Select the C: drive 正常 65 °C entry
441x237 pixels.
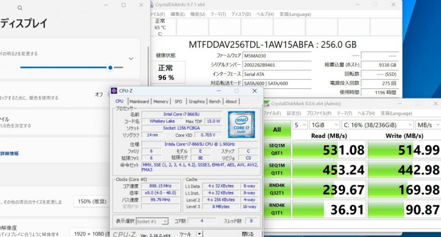[161, 27]
